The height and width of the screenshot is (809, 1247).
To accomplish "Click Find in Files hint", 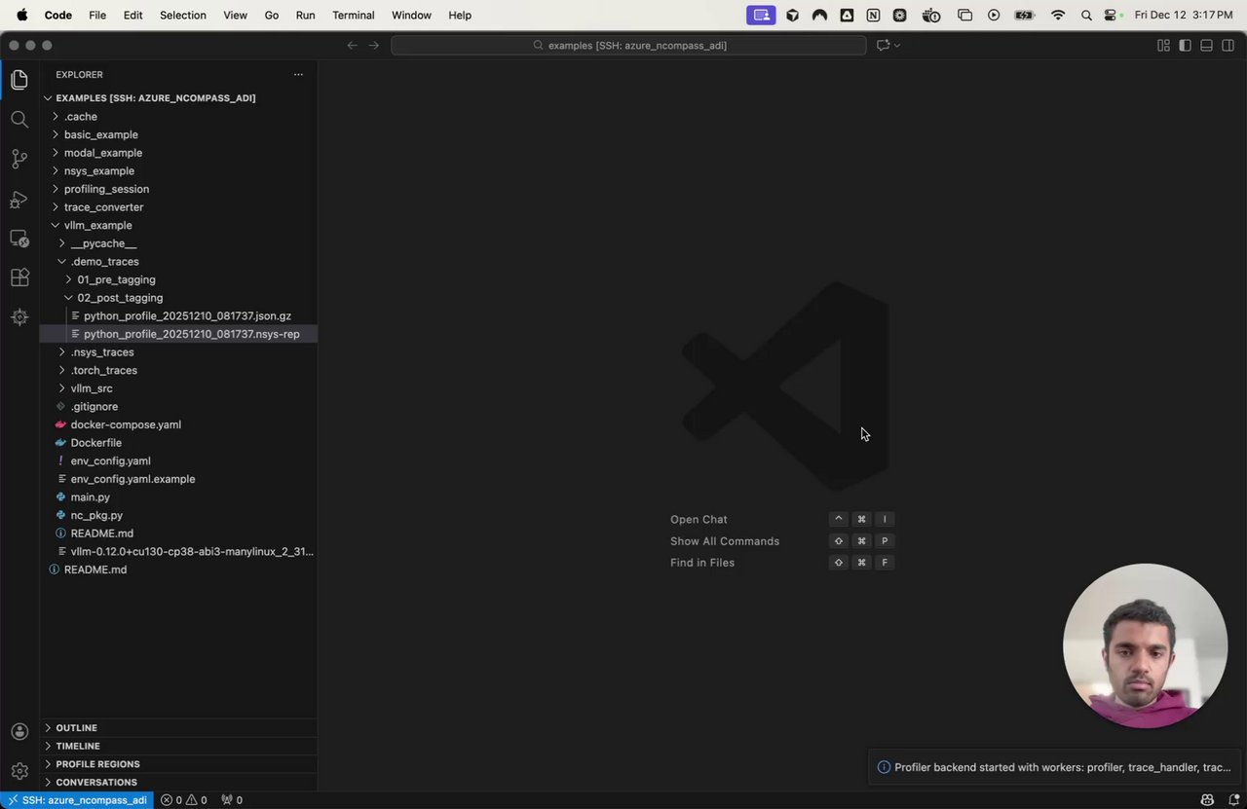I will (702, 563).
